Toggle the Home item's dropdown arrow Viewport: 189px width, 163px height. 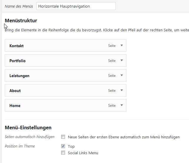coord(121,106)
